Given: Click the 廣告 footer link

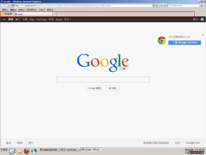Looking at the screenshot, I should 9,143.
